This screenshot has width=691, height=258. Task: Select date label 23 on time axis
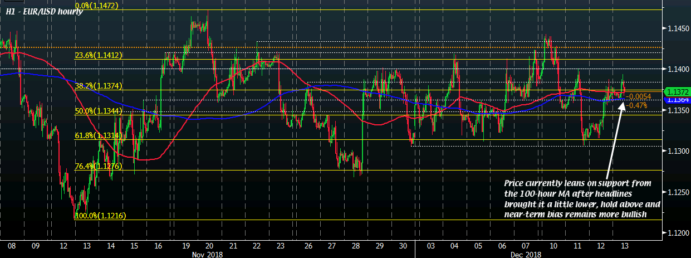pyautogui.click(x=281, y=246)
